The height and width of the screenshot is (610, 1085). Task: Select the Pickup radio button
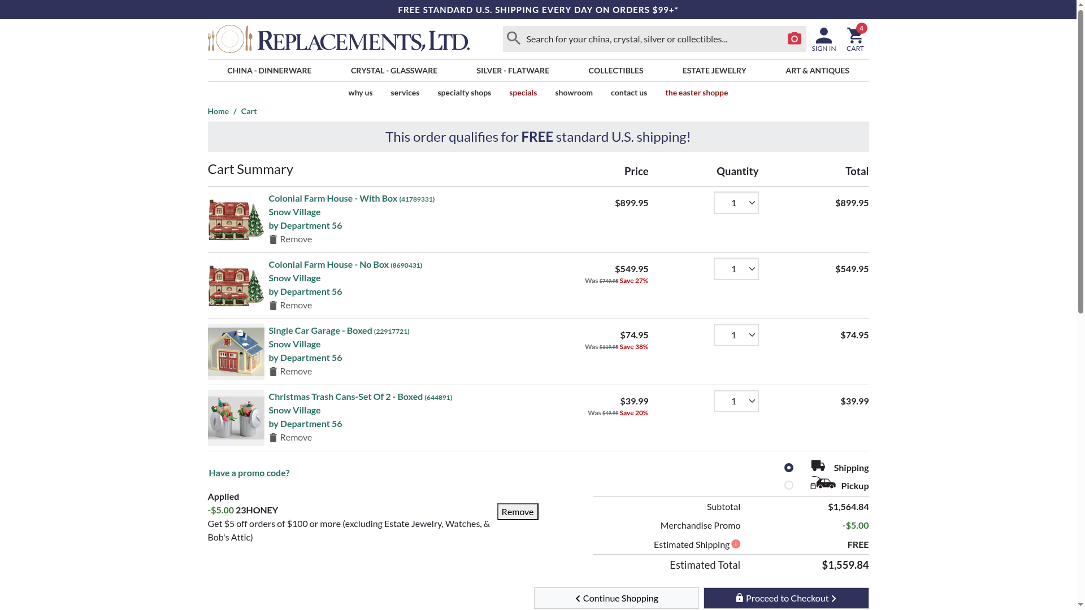coord(788,485)
